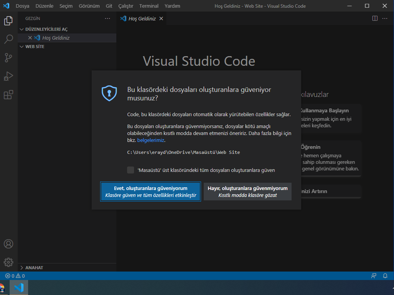394x295 pixels.
Task: Open the Extensions view icon
Action: point(8,95)
